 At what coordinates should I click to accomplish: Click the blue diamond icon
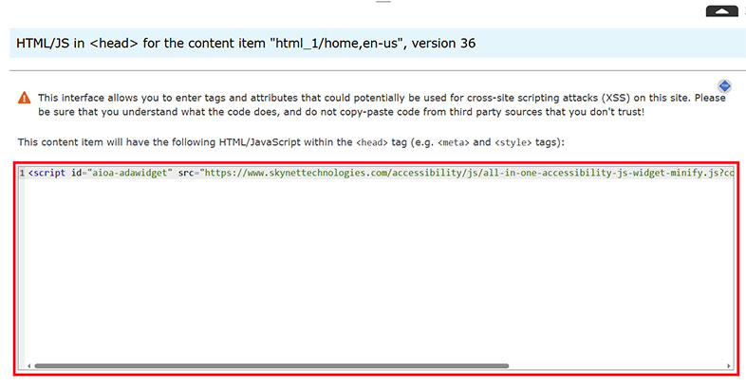723,85
